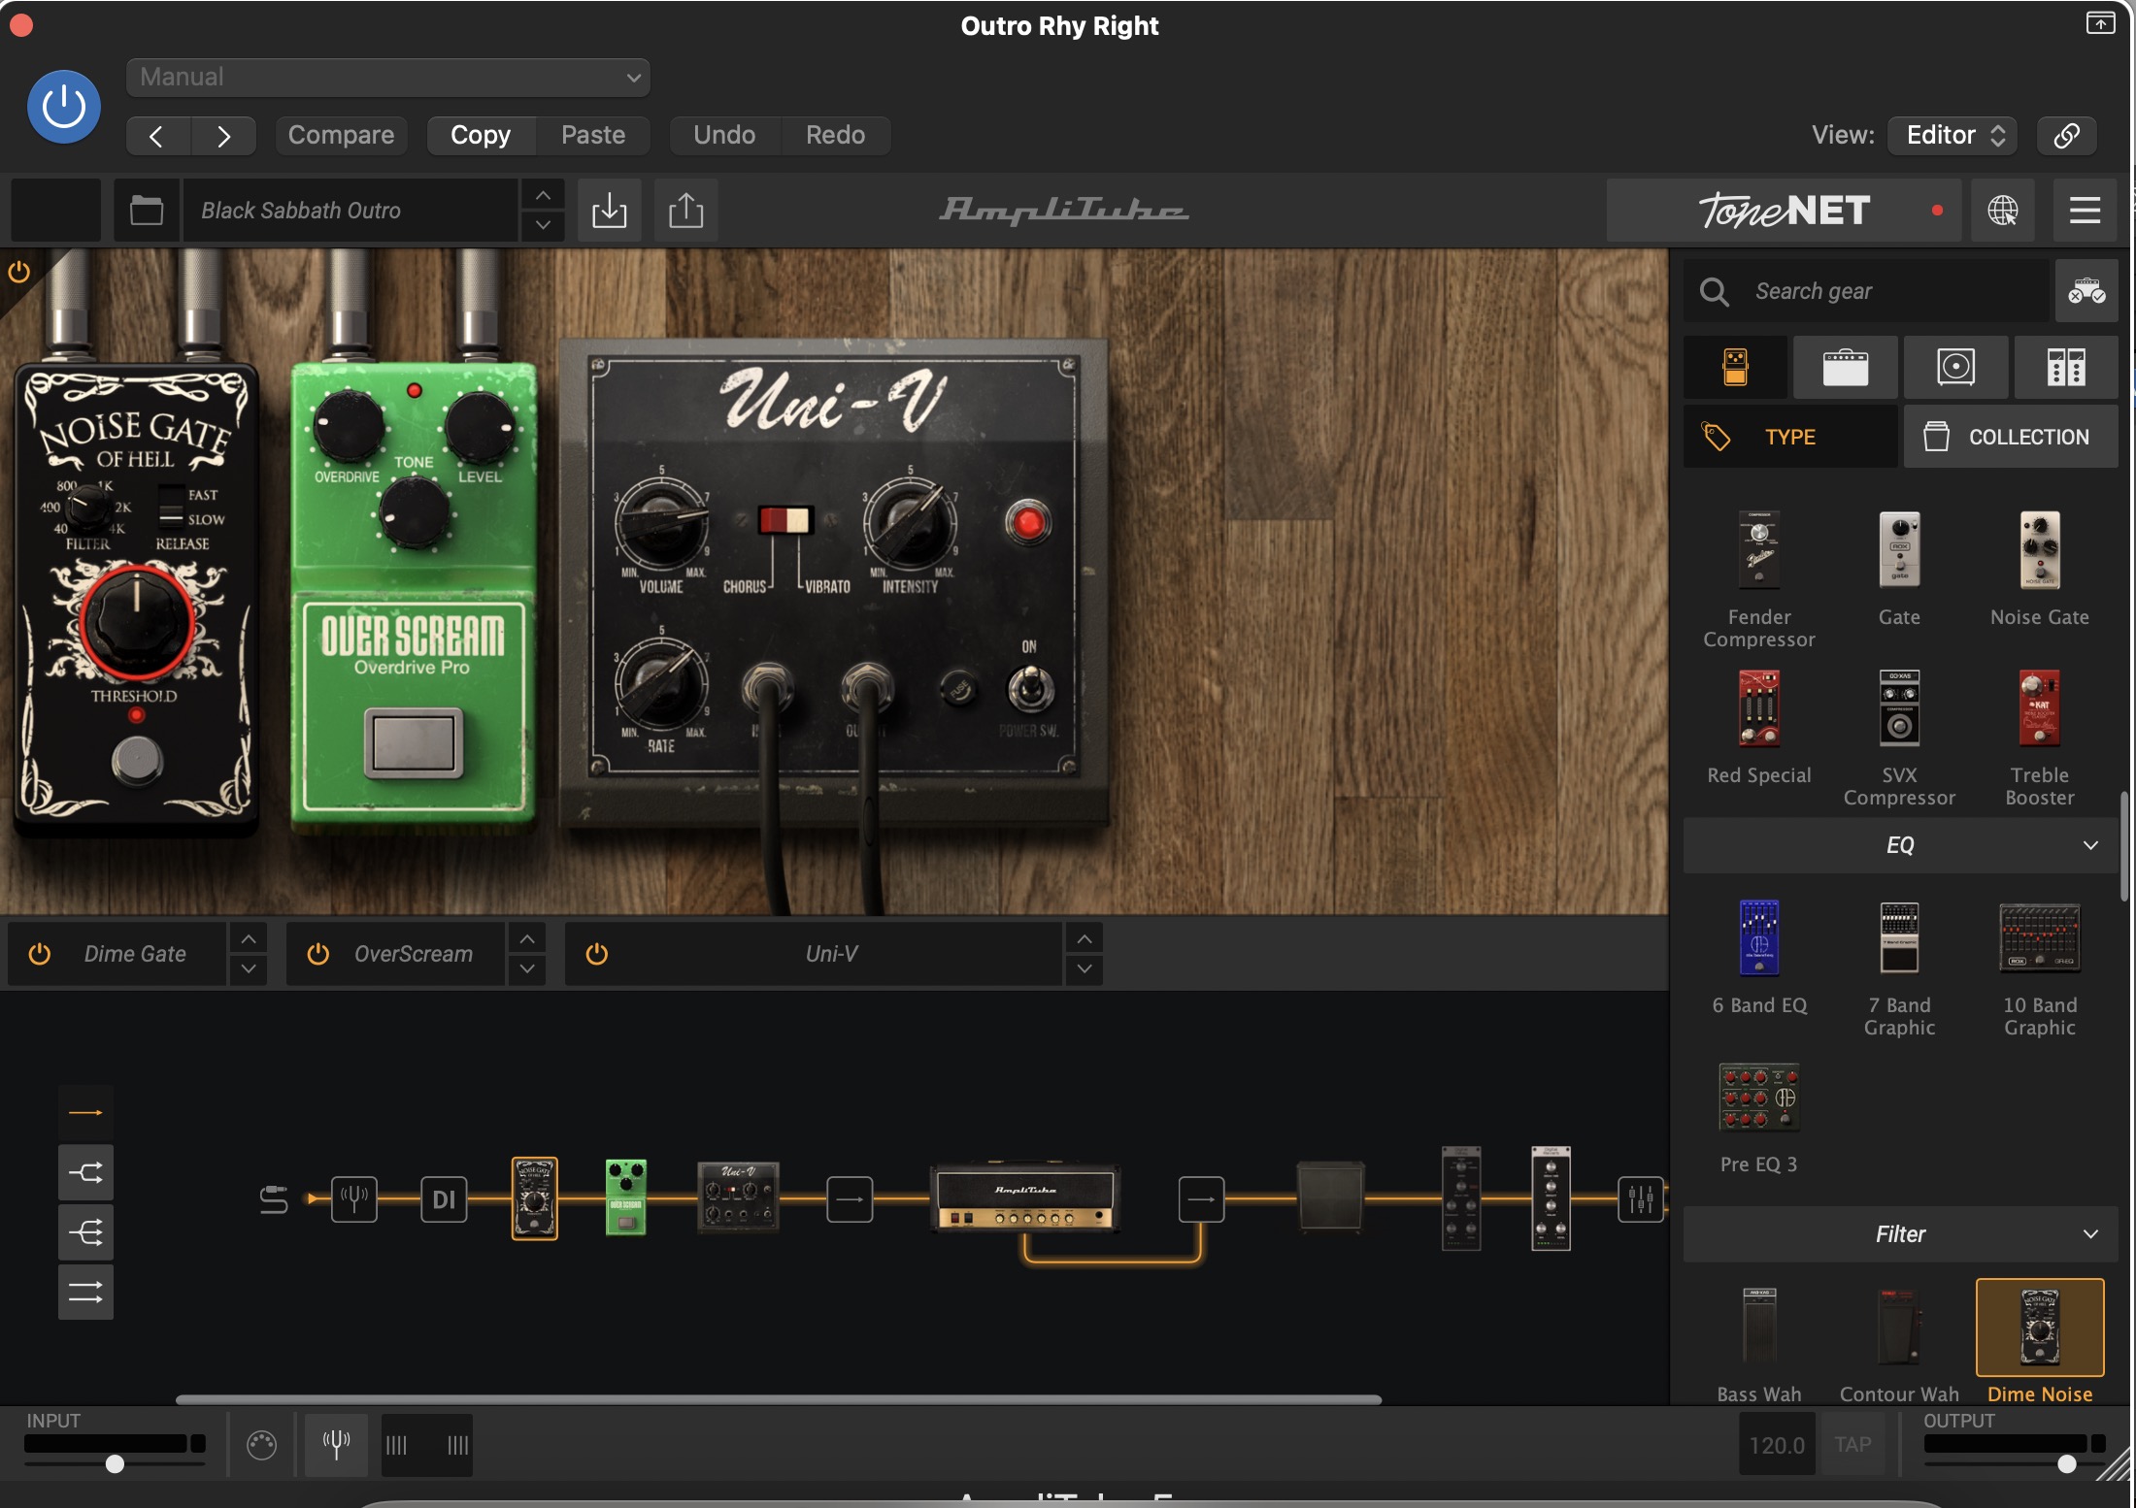Switch to the COLLECTION filter tab
This screenshot has height=1508, width=2136.
pos(2011,437)
